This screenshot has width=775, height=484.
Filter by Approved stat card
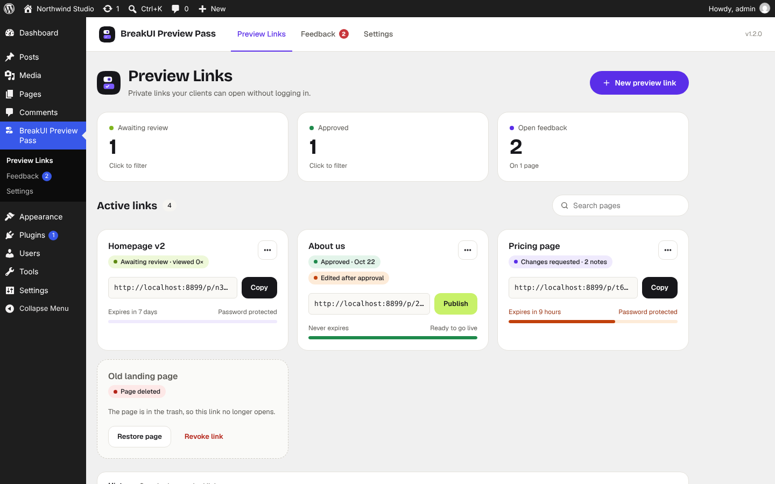pyautogui.click(x=393, y=147)
